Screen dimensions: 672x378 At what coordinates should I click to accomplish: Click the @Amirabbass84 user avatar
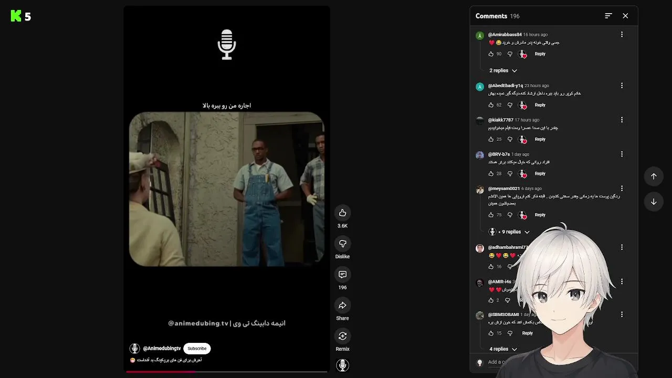tap(479, 36)
